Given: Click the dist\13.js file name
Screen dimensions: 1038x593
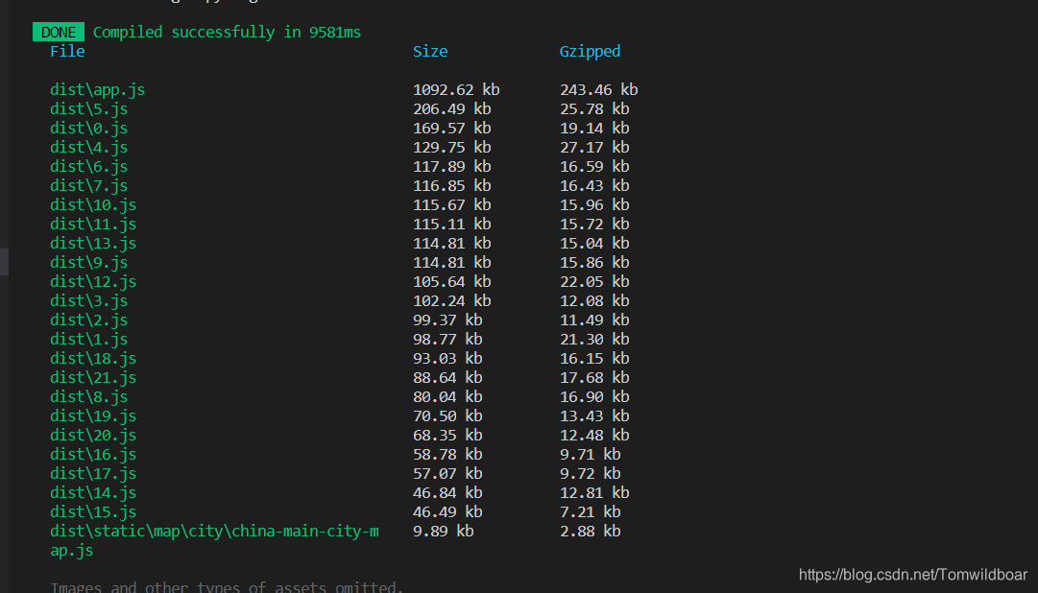Looking at the screenshot, I should (93, 243).
